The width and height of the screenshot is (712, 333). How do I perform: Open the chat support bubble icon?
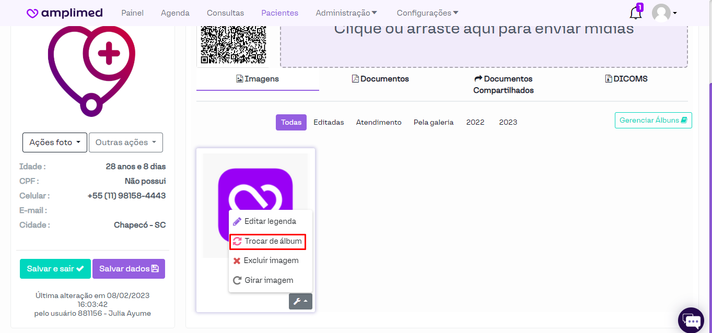point(691,319)
